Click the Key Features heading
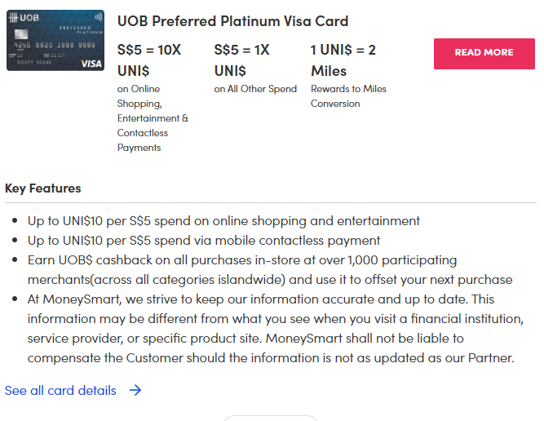Screen dimensions: 544x421 tap(43, 188)
